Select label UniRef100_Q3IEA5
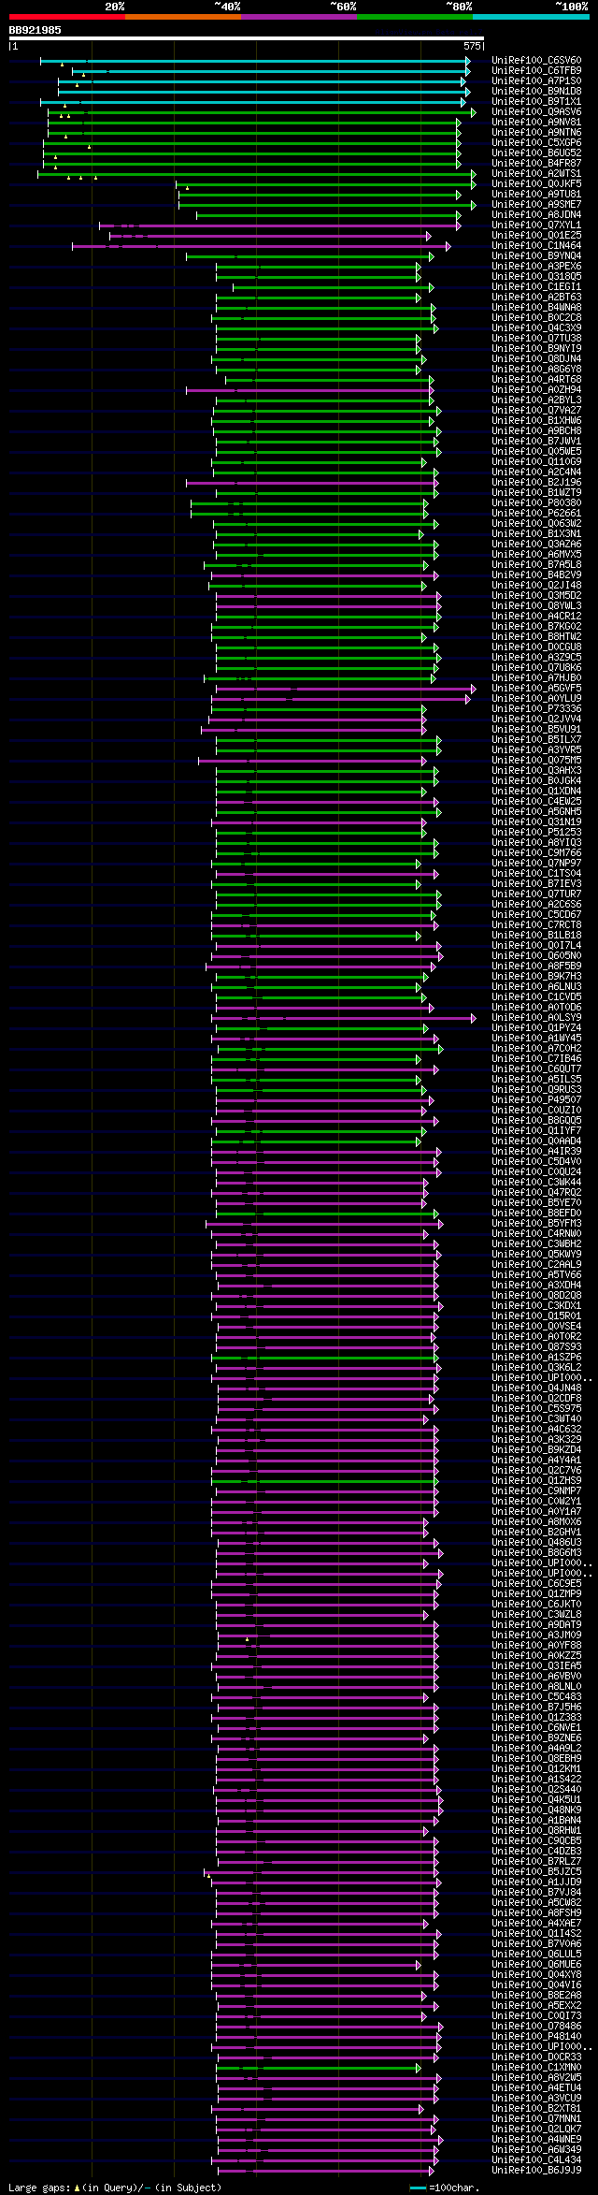 tap(536, 1666)
